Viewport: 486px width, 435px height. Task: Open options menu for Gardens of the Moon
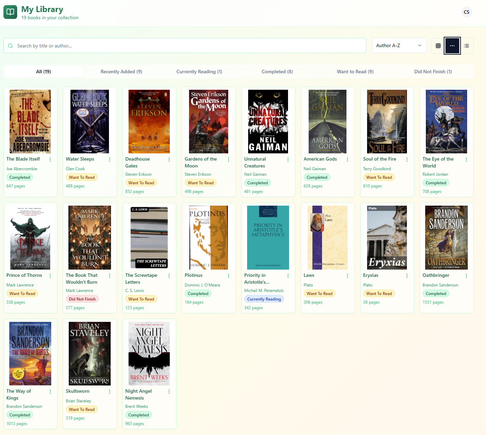[229, 160]
